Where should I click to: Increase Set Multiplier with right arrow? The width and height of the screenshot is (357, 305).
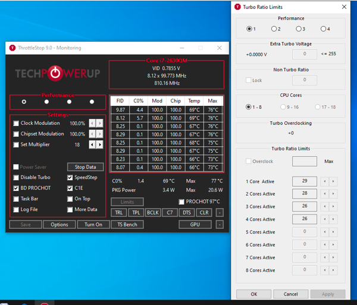click(100, 144)
